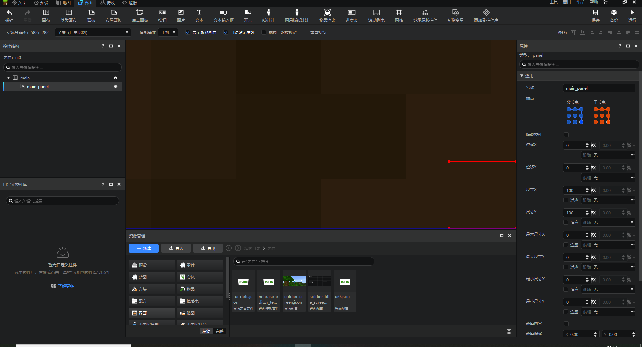Click the 运行 run icon

(632, 15)
